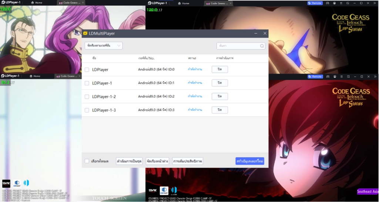Click the ชื่อ name column header
Viewport: 379px width, 202px height.
click(94, 58)
